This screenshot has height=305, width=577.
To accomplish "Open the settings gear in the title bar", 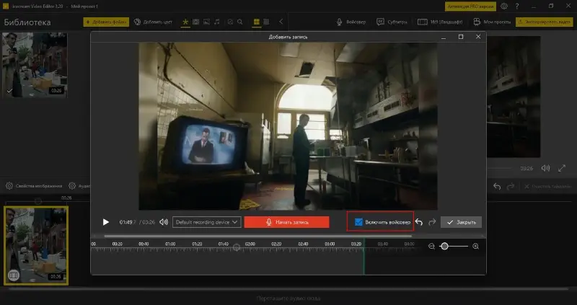I will coord(504,6).
